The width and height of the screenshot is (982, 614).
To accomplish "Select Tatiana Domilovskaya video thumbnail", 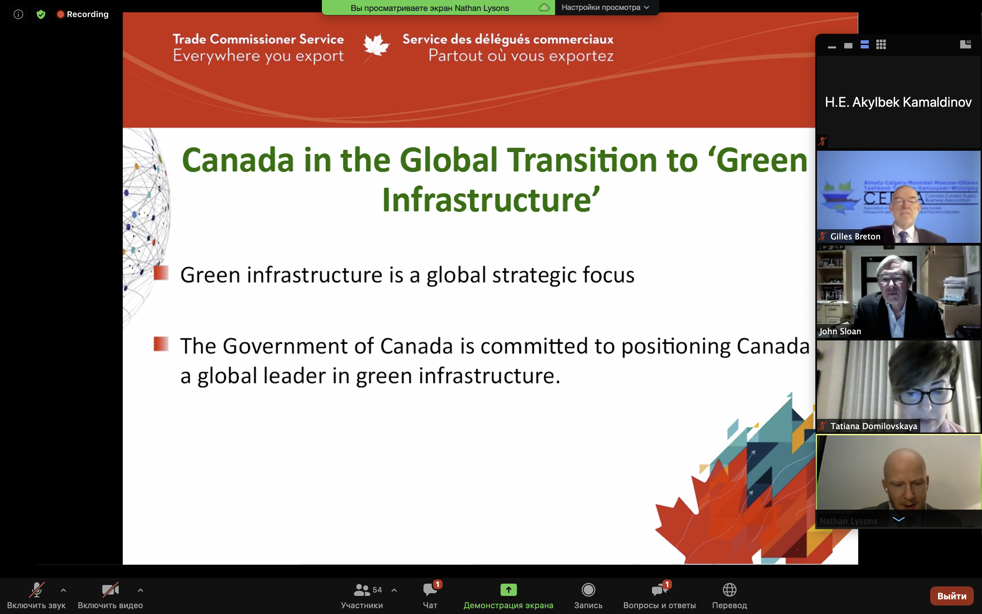I will (898, 386).
